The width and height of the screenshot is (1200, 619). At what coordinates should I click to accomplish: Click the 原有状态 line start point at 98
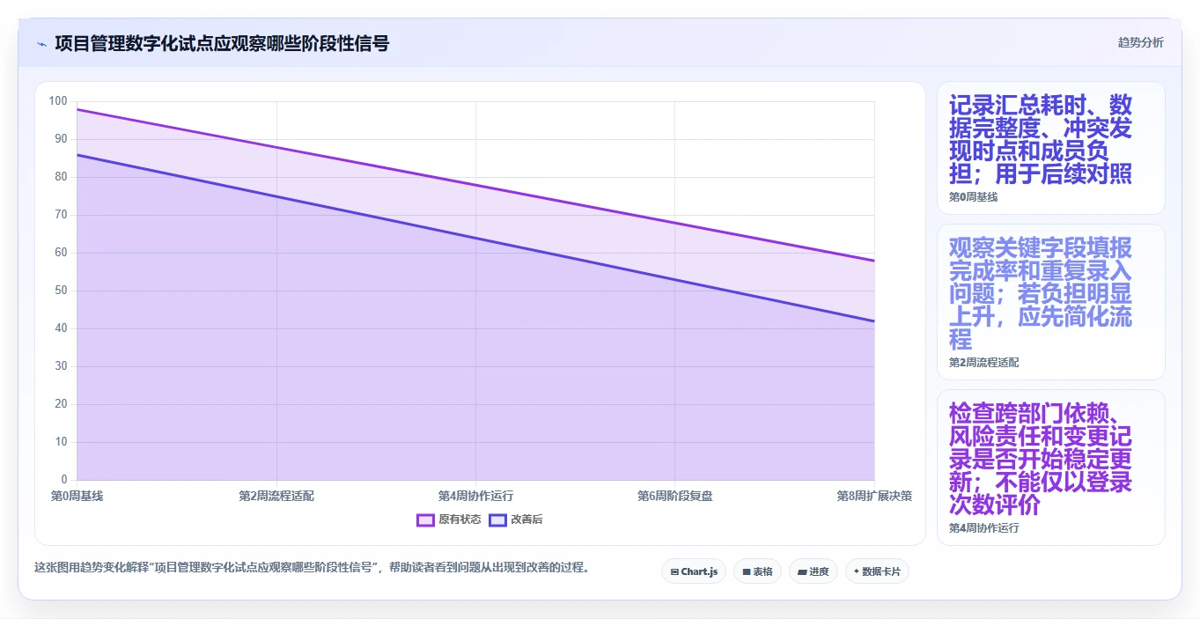(77, 109)
